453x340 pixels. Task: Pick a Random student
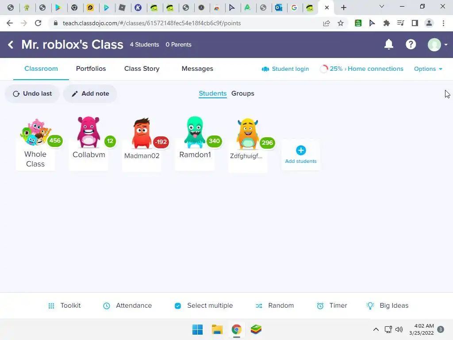[274, 305]
